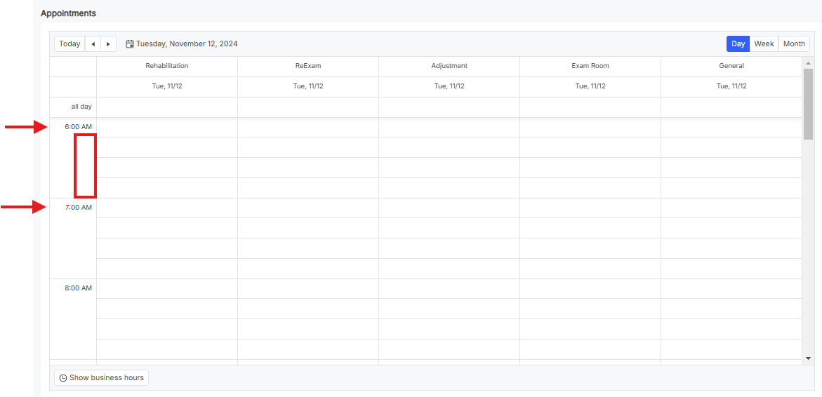This screenshot has height=397, width=822.
Task: Switch to Day view
Action: (738, 44)
